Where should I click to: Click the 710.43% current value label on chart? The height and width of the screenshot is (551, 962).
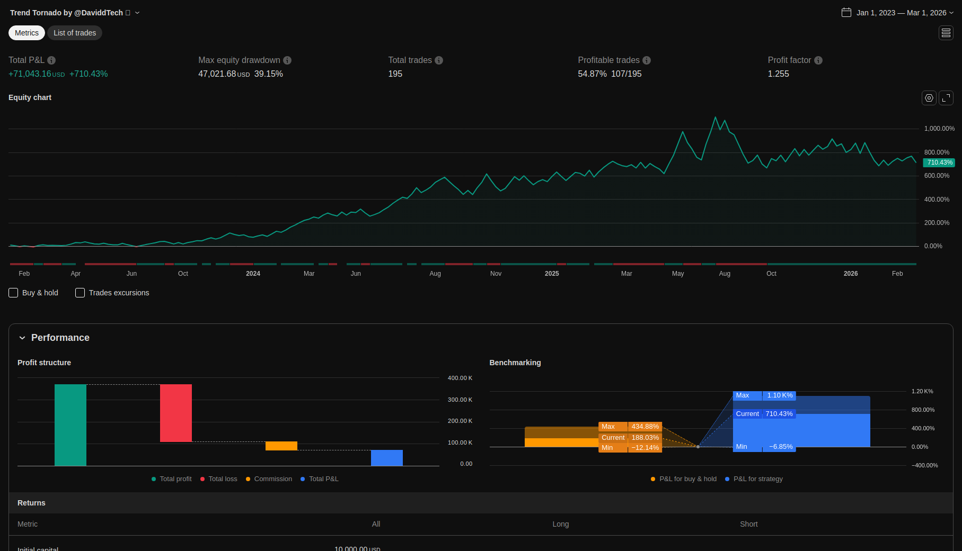tap(939, 162)
